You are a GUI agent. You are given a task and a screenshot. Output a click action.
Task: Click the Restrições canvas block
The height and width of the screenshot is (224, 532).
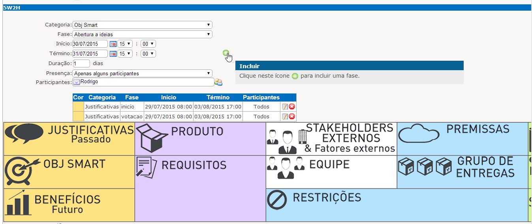pos(397,205)
